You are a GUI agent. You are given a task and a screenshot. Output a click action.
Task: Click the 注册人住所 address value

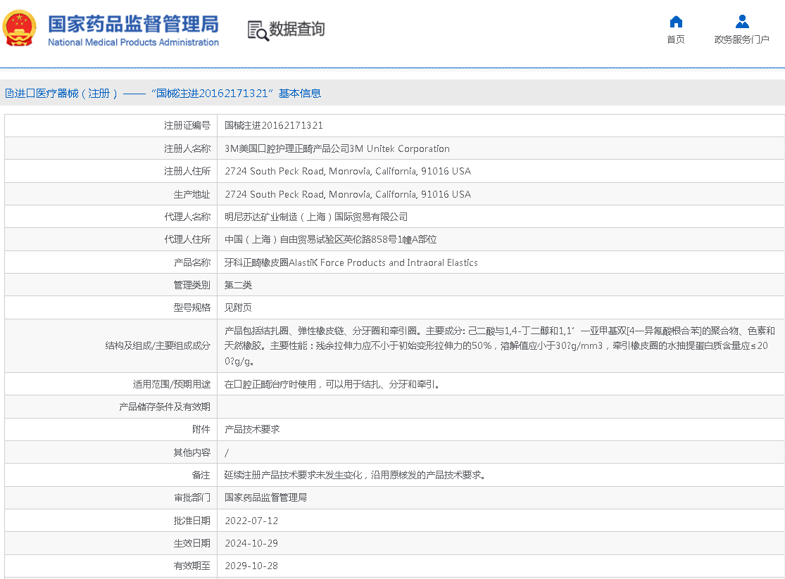point(348,171)
